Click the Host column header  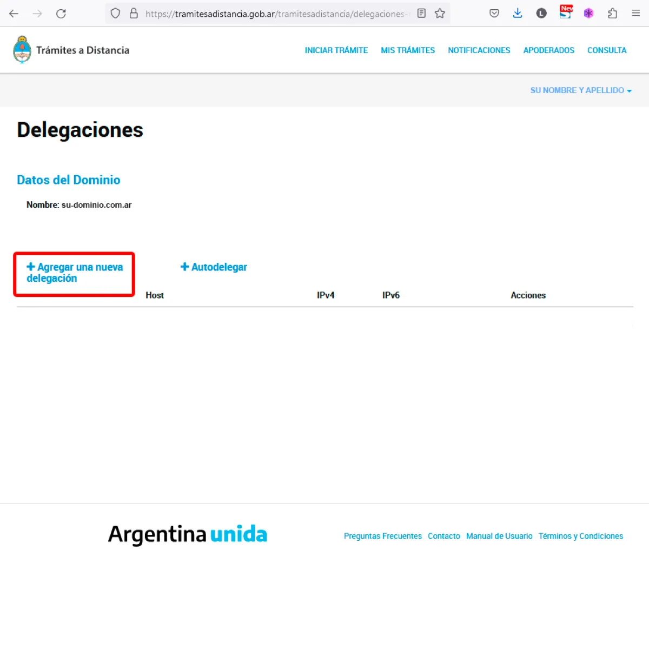(x=155, y=295)
